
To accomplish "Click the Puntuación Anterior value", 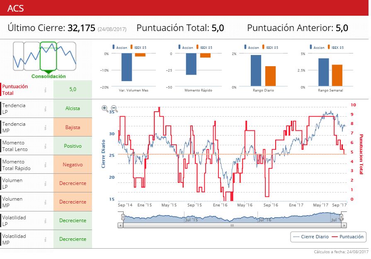I will (x=342, y=28).
